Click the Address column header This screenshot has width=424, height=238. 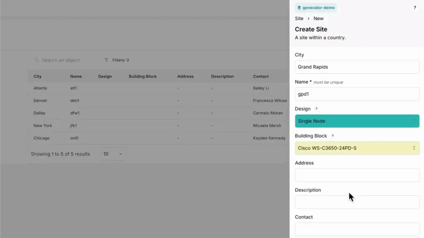click(185, 76)
